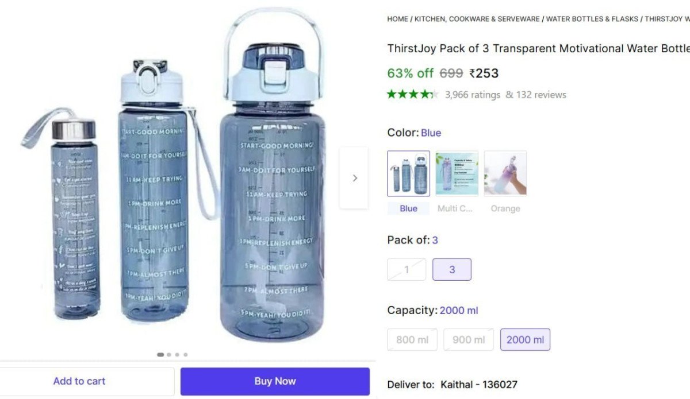Image resolution: width=690 pixels, height=399 pixels.
Task: Click the first image carousel dot
Action: (x=160, y=355)
